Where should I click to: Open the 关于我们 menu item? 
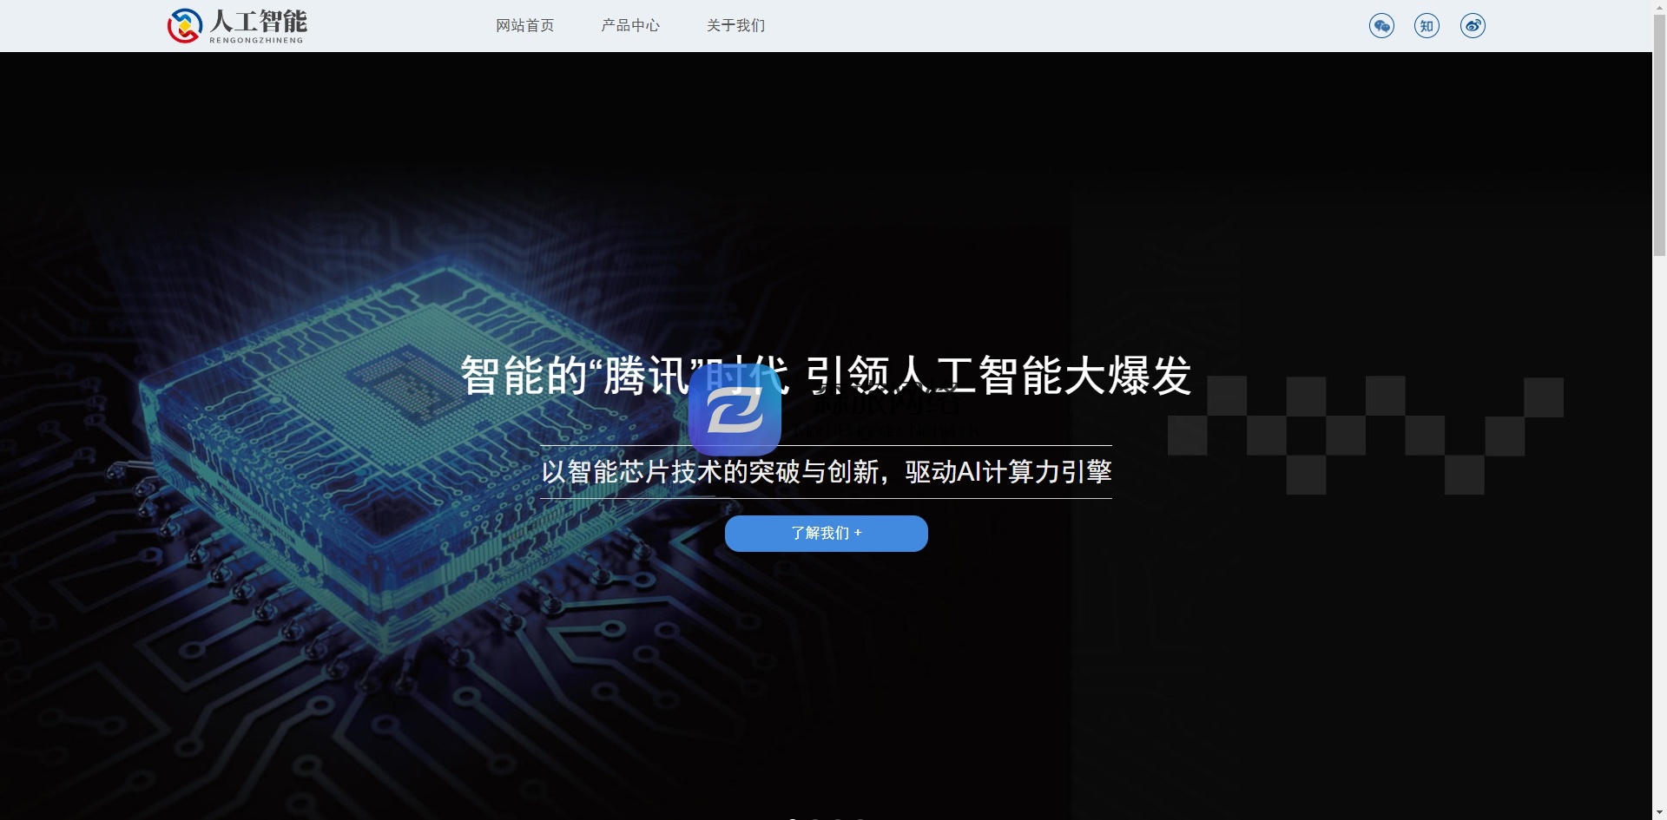tap(736, 26)
